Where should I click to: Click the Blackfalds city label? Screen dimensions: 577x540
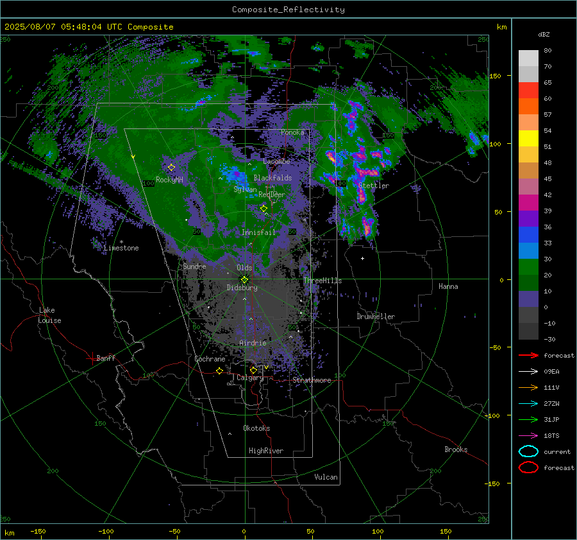[x=272, y=178]
